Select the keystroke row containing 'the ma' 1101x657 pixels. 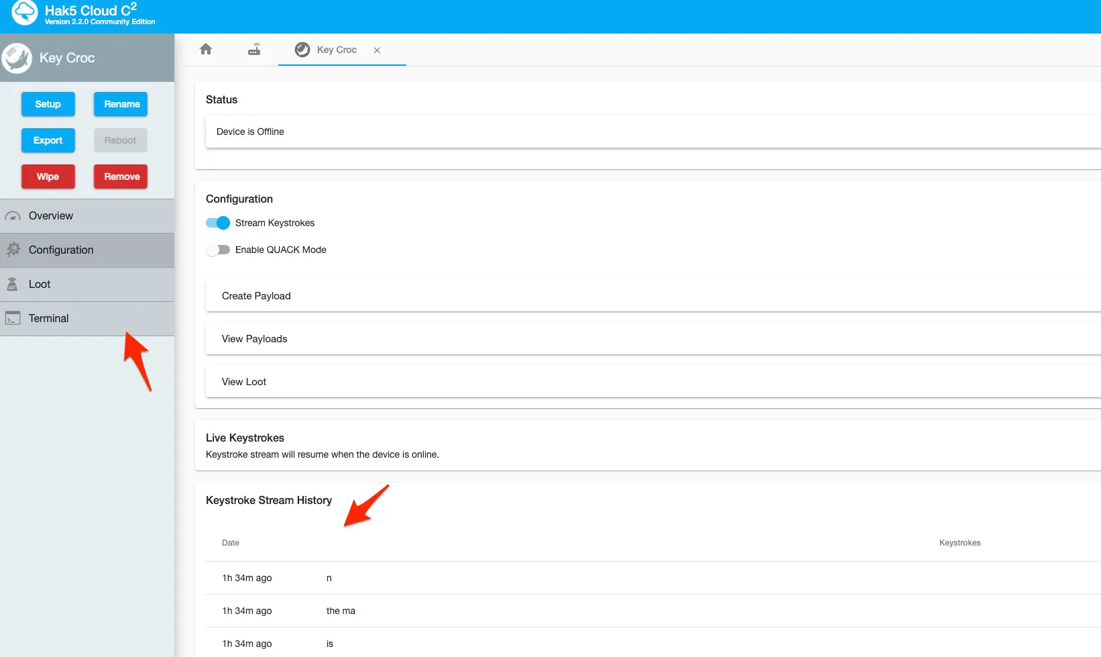[653, 611]
